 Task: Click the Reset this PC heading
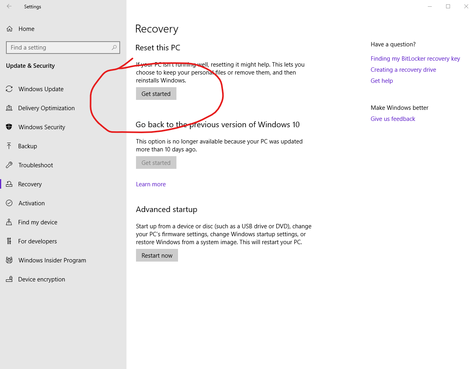[158, 48]
